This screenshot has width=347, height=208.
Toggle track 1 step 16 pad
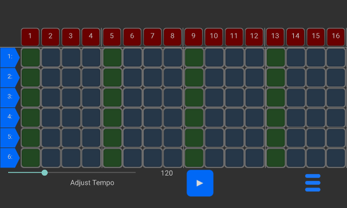tap(336, 58)
